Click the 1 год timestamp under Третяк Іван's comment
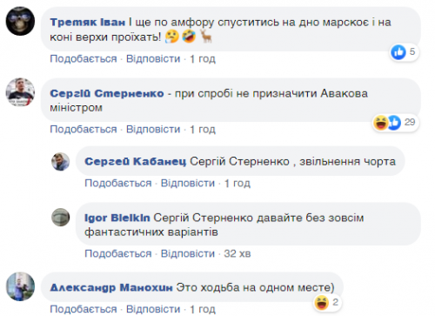 (203, 59)
